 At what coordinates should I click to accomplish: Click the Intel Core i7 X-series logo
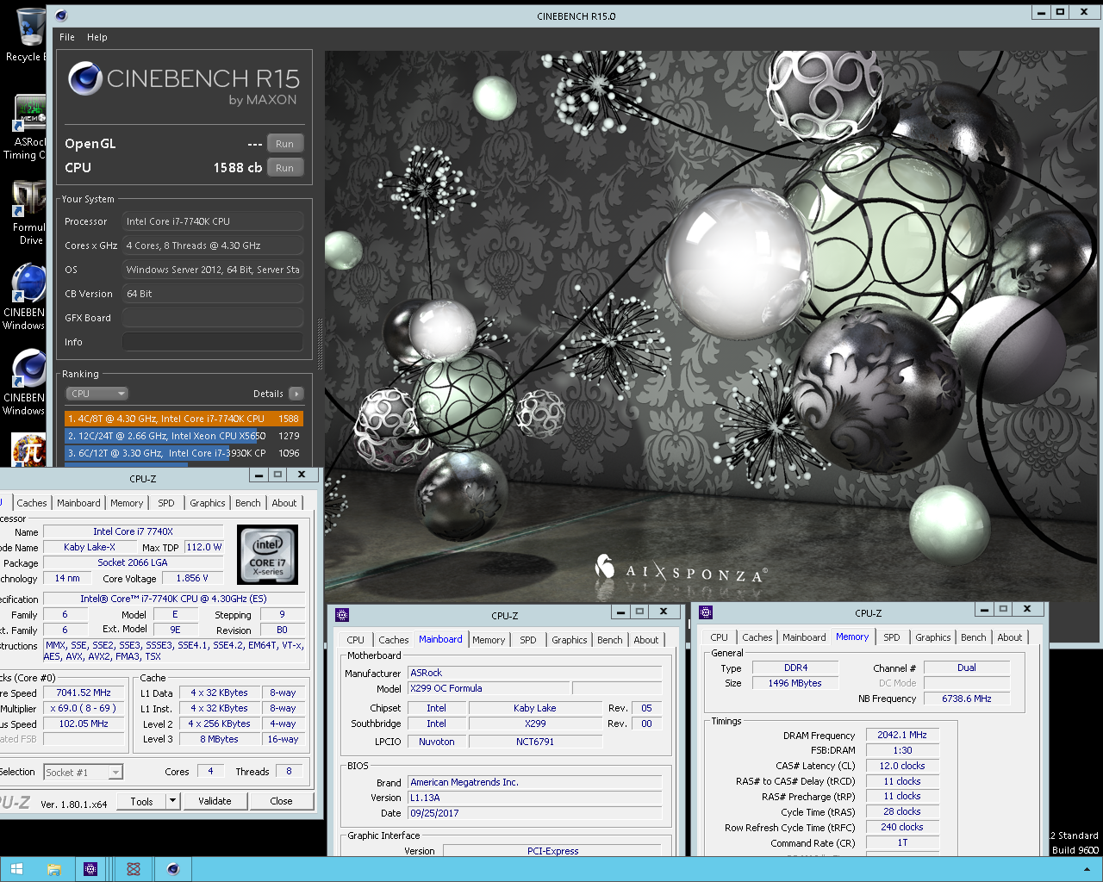(268, 555)
